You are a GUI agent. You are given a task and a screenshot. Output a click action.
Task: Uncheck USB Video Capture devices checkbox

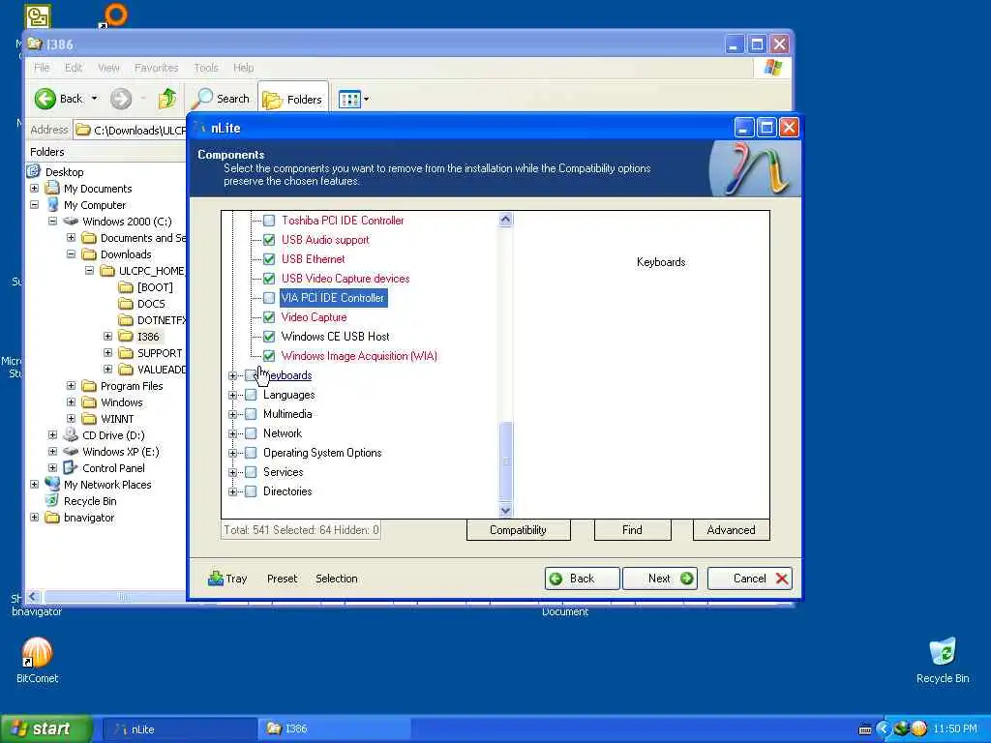coord(269,279)
